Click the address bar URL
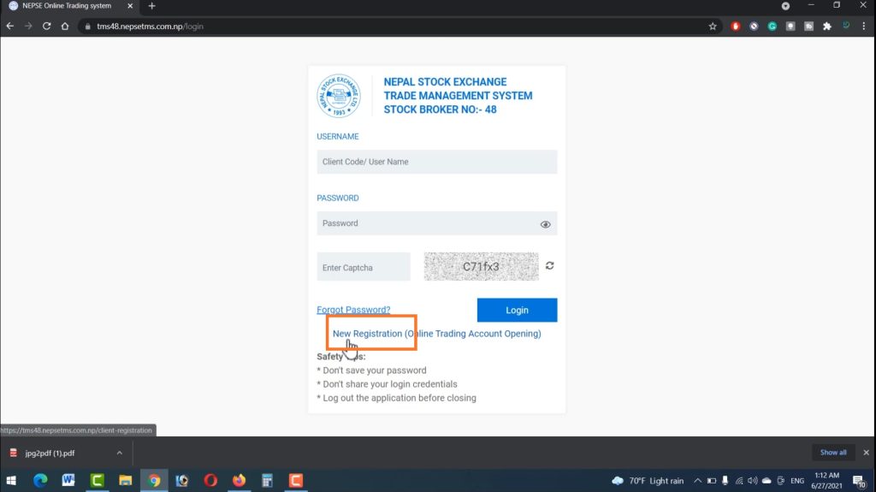Viewport: 876px width, 492px height. click(x=150, y=27)
